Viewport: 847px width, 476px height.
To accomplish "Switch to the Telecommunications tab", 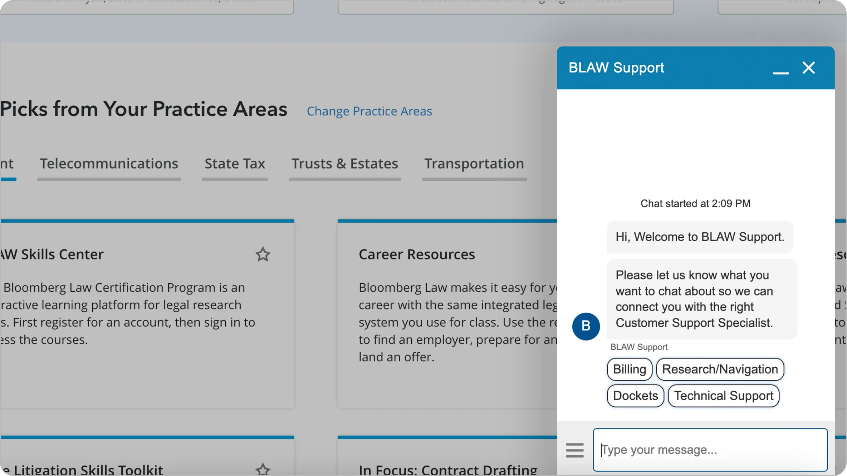I will (109, 164).
